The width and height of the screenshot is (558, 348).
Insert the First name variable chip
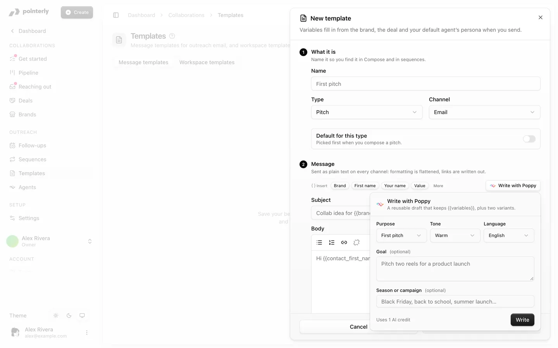365,186
